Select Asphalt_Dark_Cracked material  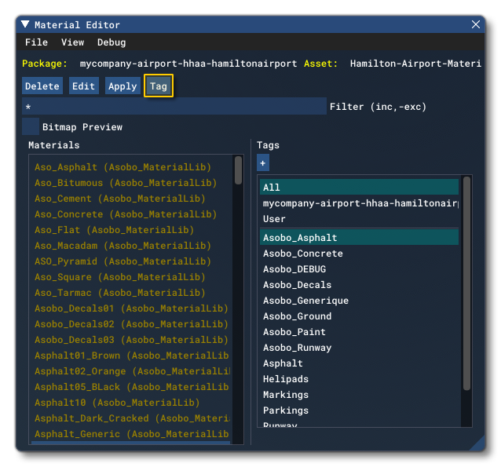[x=132, y=418]
